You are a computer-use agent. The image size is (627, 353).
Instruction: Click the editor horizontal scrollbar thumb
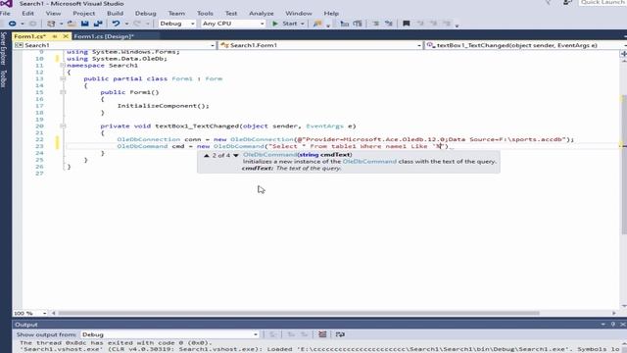click(299, 313)
